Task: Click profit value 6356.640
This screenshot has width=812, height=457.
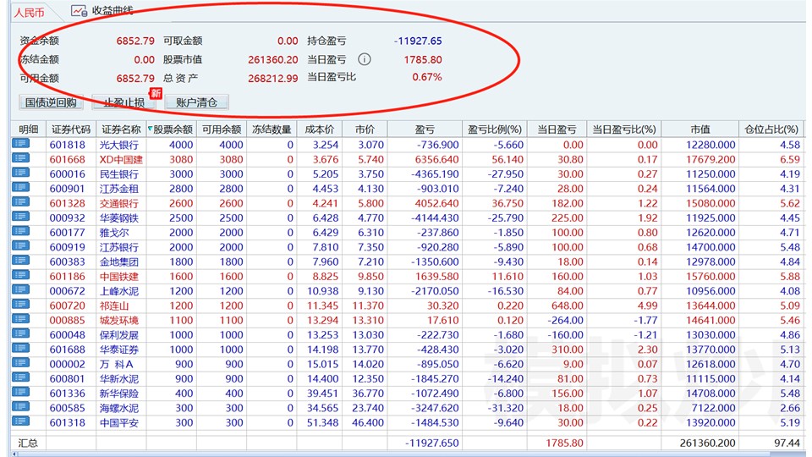Action: click(436, 160)
